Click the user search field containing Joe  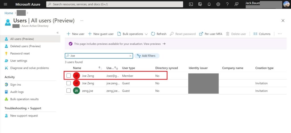point(98,56)
